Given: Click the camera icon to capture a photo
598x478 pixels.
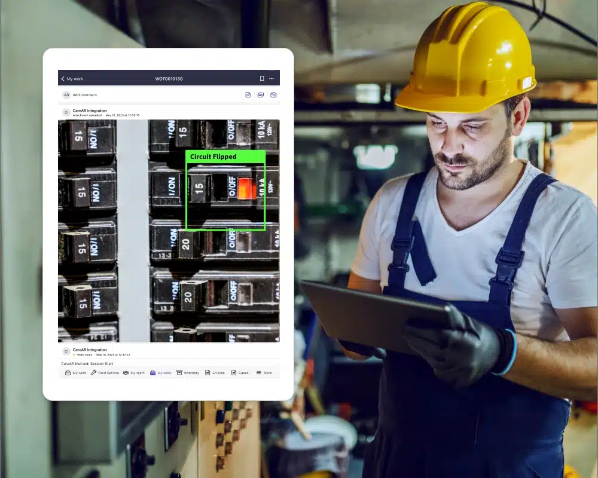Looking at the screenshot, I should pos(274,94).
